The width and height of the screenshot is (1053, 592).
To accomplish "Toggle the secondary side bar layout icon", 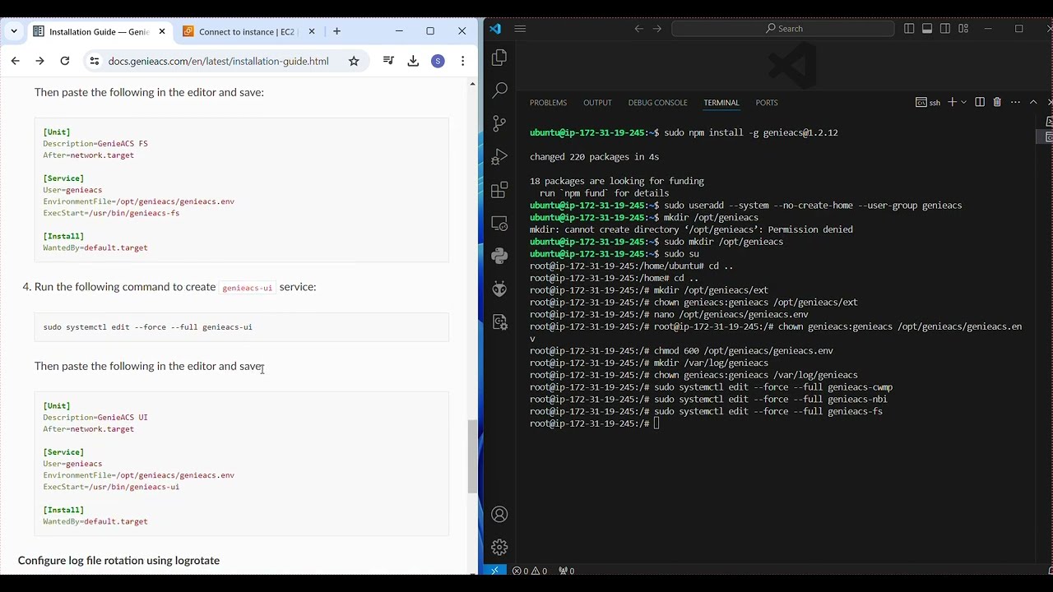I will pyautogui.click(x=945, y=29).
